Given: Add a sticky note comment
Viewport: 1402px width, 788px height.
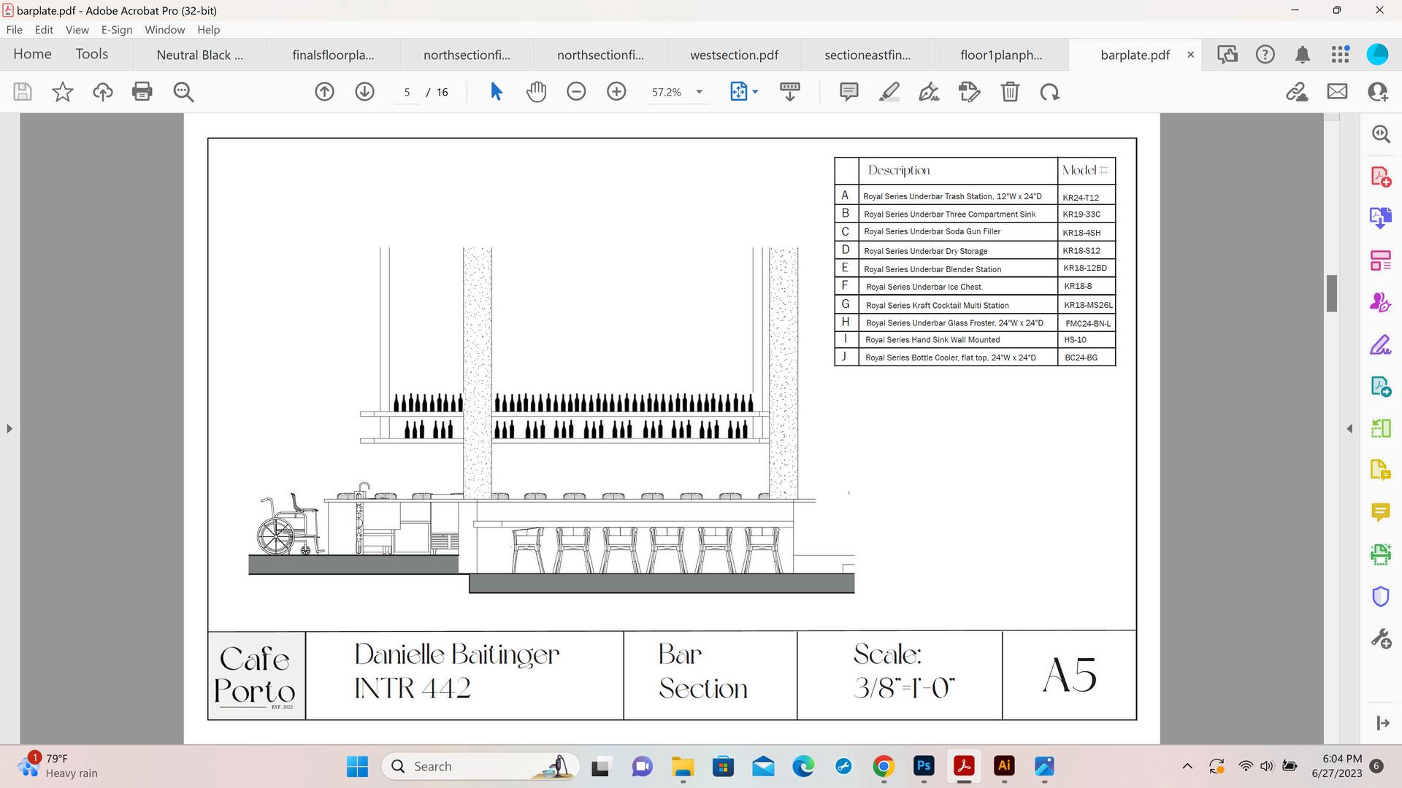Looking at the screenshot, I should pos(849,92).
